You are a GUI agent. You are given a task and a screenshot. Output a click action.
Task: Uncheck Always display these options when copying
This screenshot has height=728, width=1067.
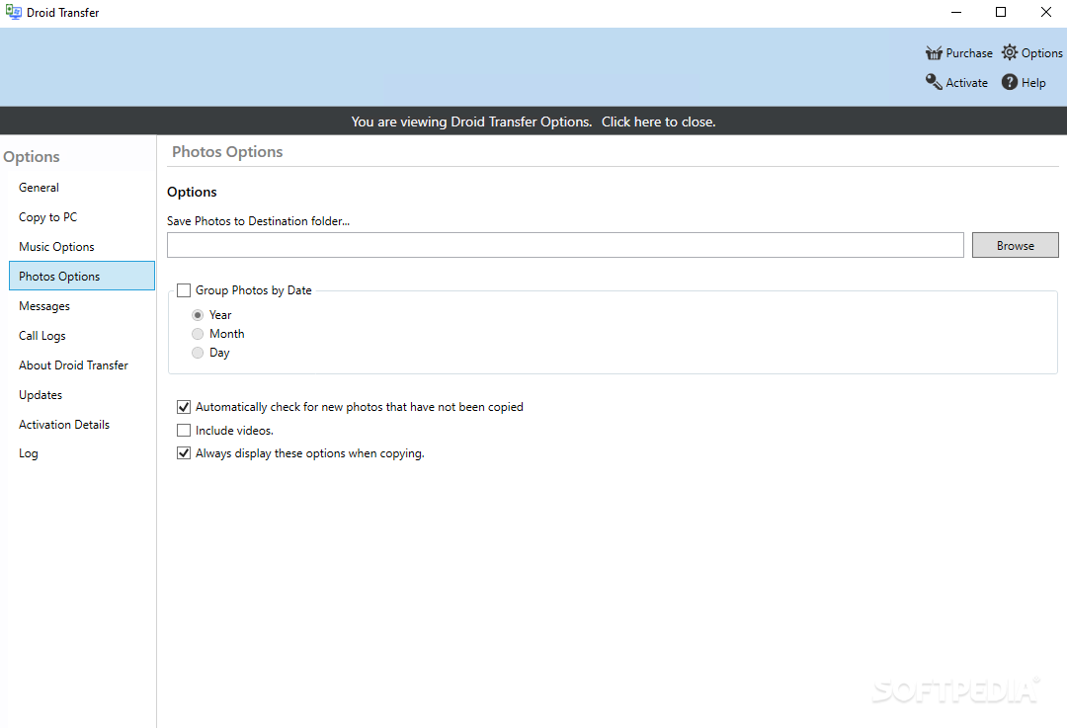click(184, 453)
